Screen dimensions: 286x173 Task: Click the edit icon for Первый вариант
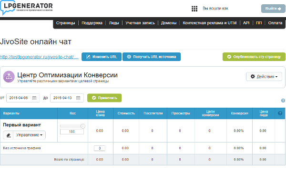click(9, 135)
